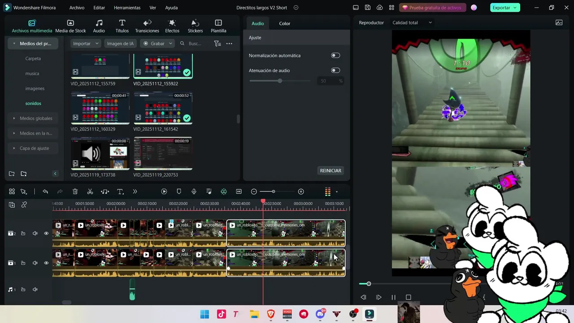Click the snapshot image icon in the player
This screenshot has height=323, width=574.
(x=559, y=22)
